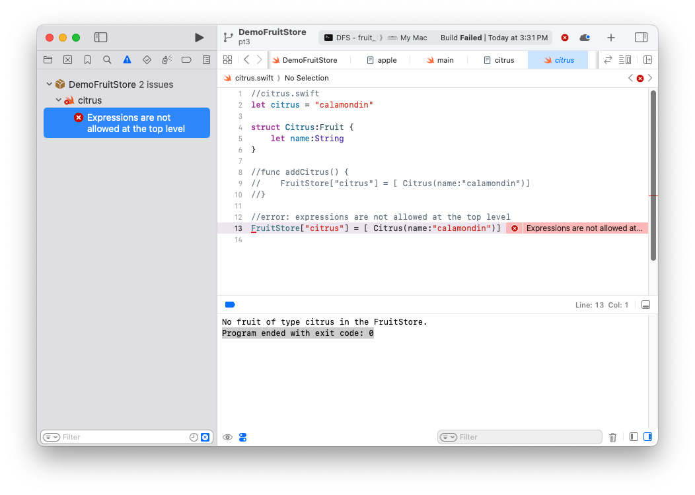
Task: Go forward in editor history
Action: pyautogui.click(x=260, y=60)
